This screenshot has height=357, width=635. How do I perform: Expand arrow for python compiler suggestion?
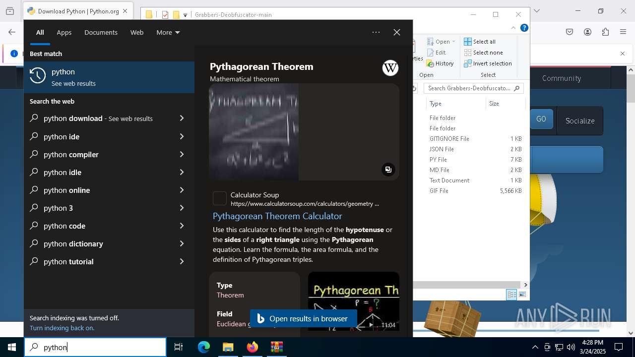tap(182, 154)
